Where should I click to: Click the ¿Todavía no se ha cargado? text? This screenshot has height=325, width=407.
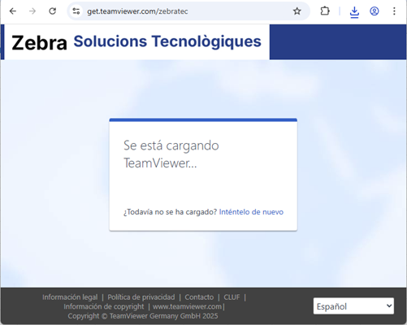pos(170,212)
